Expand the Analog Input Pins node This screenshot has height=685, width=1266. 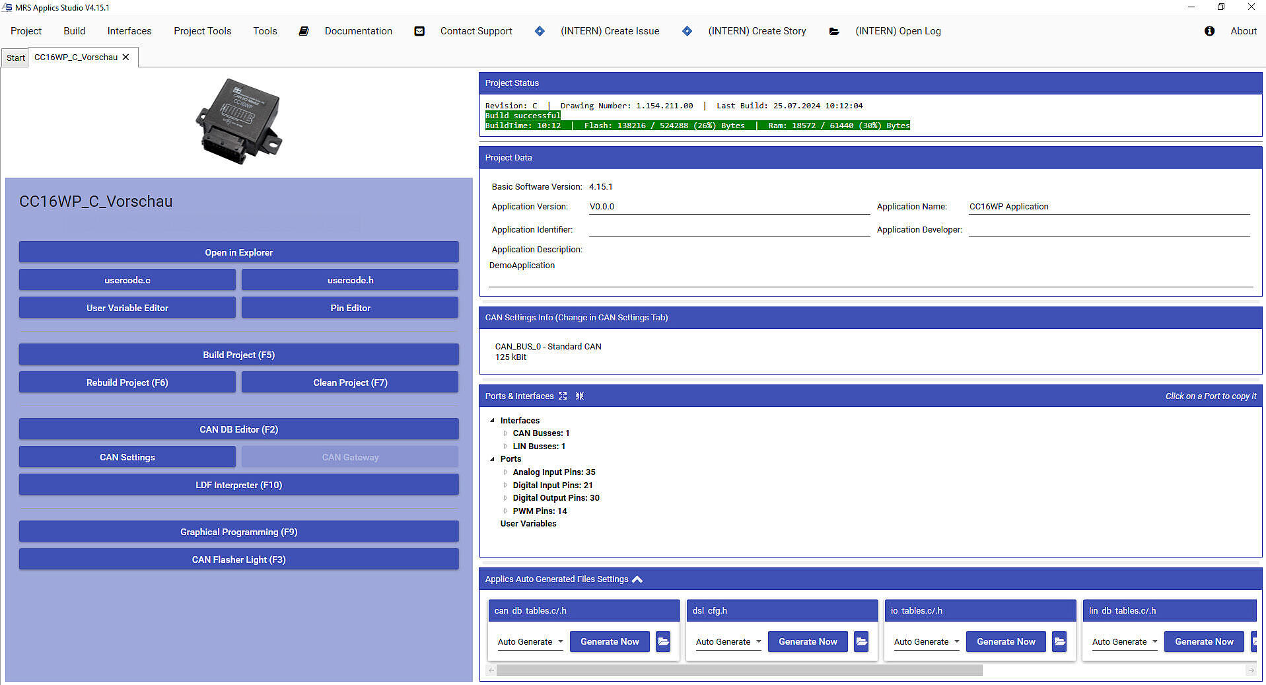pos(506,472)
